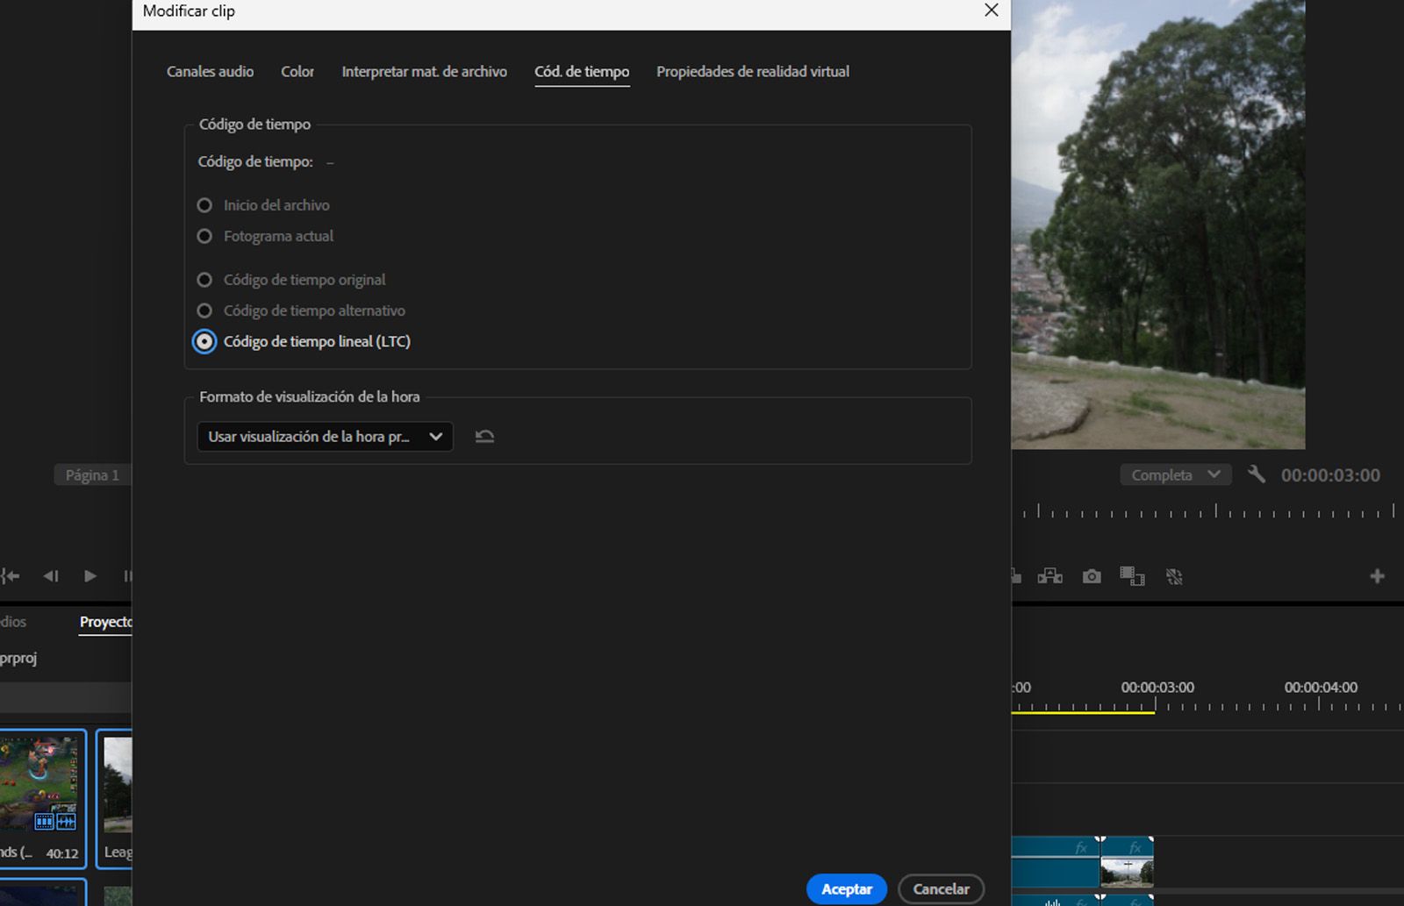
Task: Click the reset arrow beside the display format
Action: [484, 436]
